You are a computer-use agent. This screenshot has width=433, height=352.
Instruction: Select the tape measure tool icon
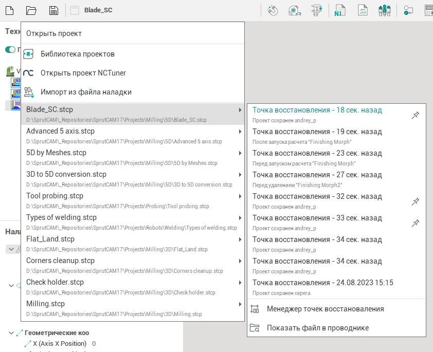[295, 10]
